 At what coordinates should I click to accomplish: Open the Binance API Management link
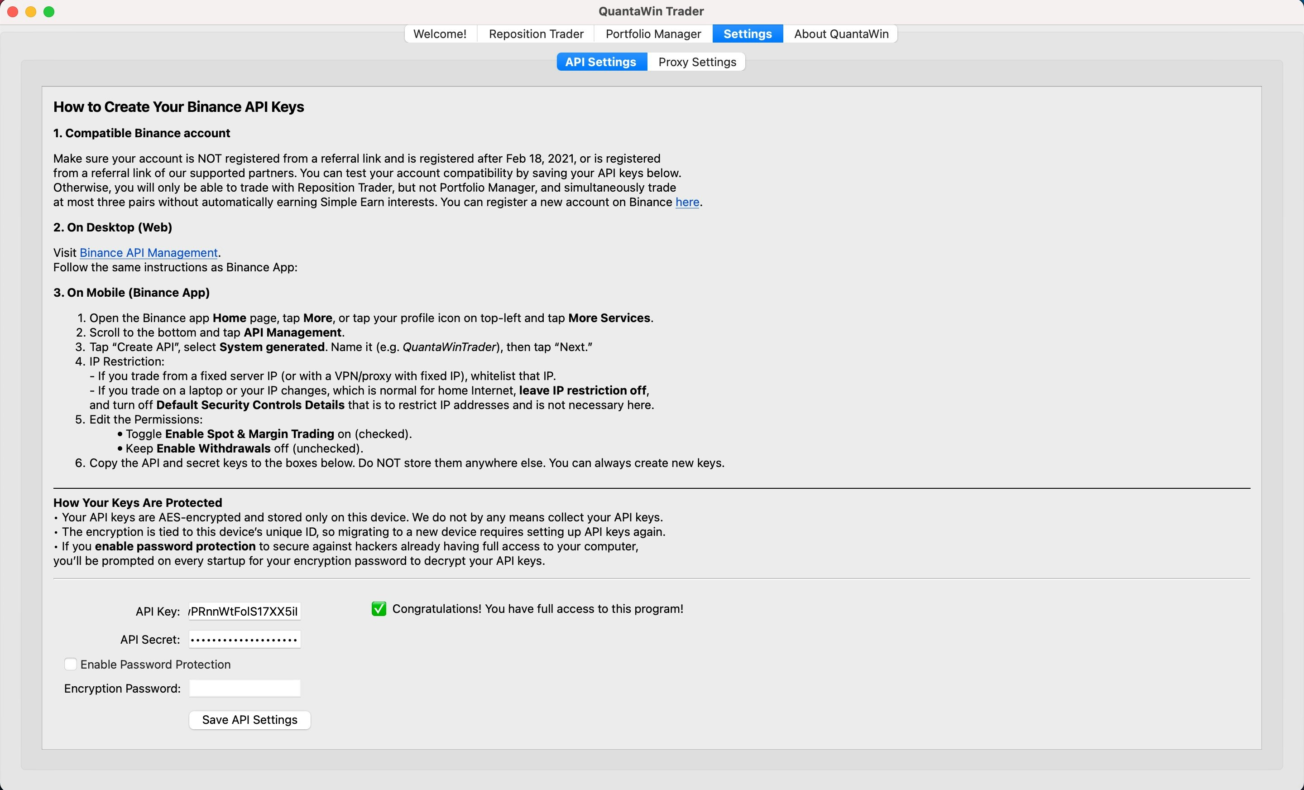coord(149,253)
